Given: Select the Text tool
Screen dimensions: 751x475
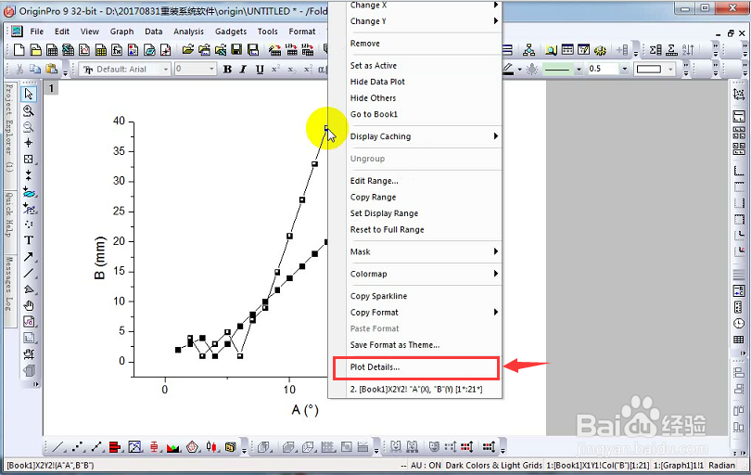Looking at the screenshot, I should [28, 240].
